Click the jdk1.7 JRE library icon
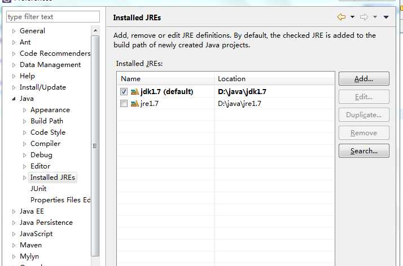Screen dimensions: 403x266 pyautogui.click(x=135, y=91)
